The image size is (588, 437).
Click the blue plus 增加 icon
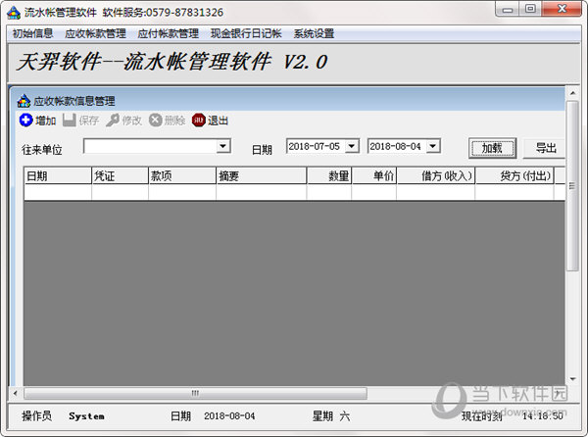[25, 121]
